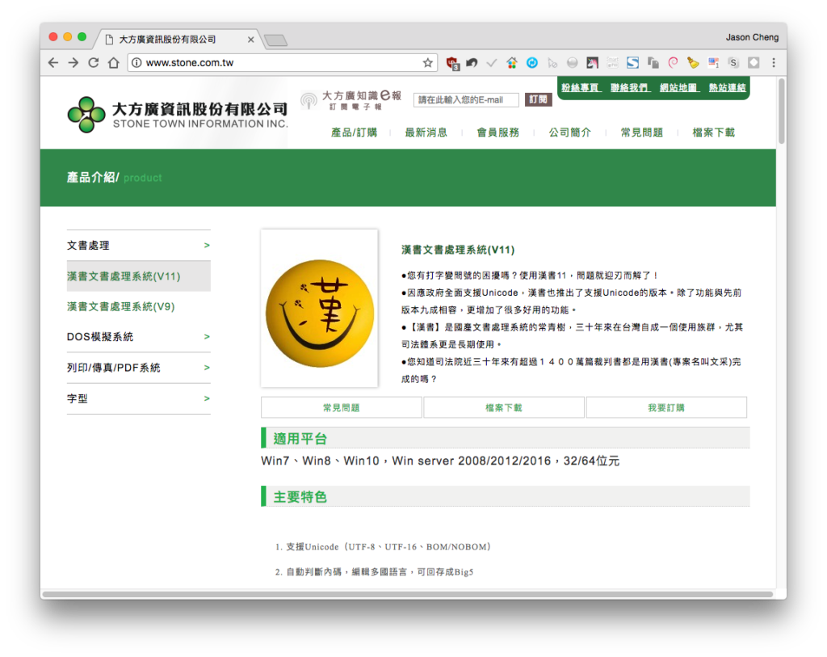Click the 漢書文書處理系統(V11) product heading
The width and height of the screenshot is (827, 657).
458,250
